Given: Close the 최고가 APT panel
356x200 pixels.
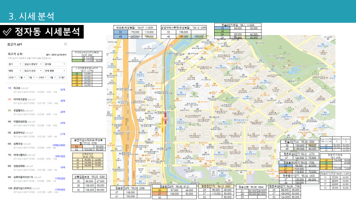Looking at the screenshot, I should [x=66, y=44].
